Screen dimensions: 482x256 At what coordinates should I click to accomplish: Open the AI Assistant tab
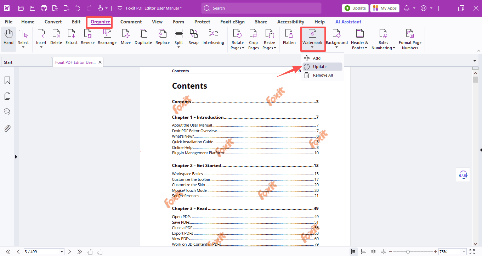coord(348,22)
